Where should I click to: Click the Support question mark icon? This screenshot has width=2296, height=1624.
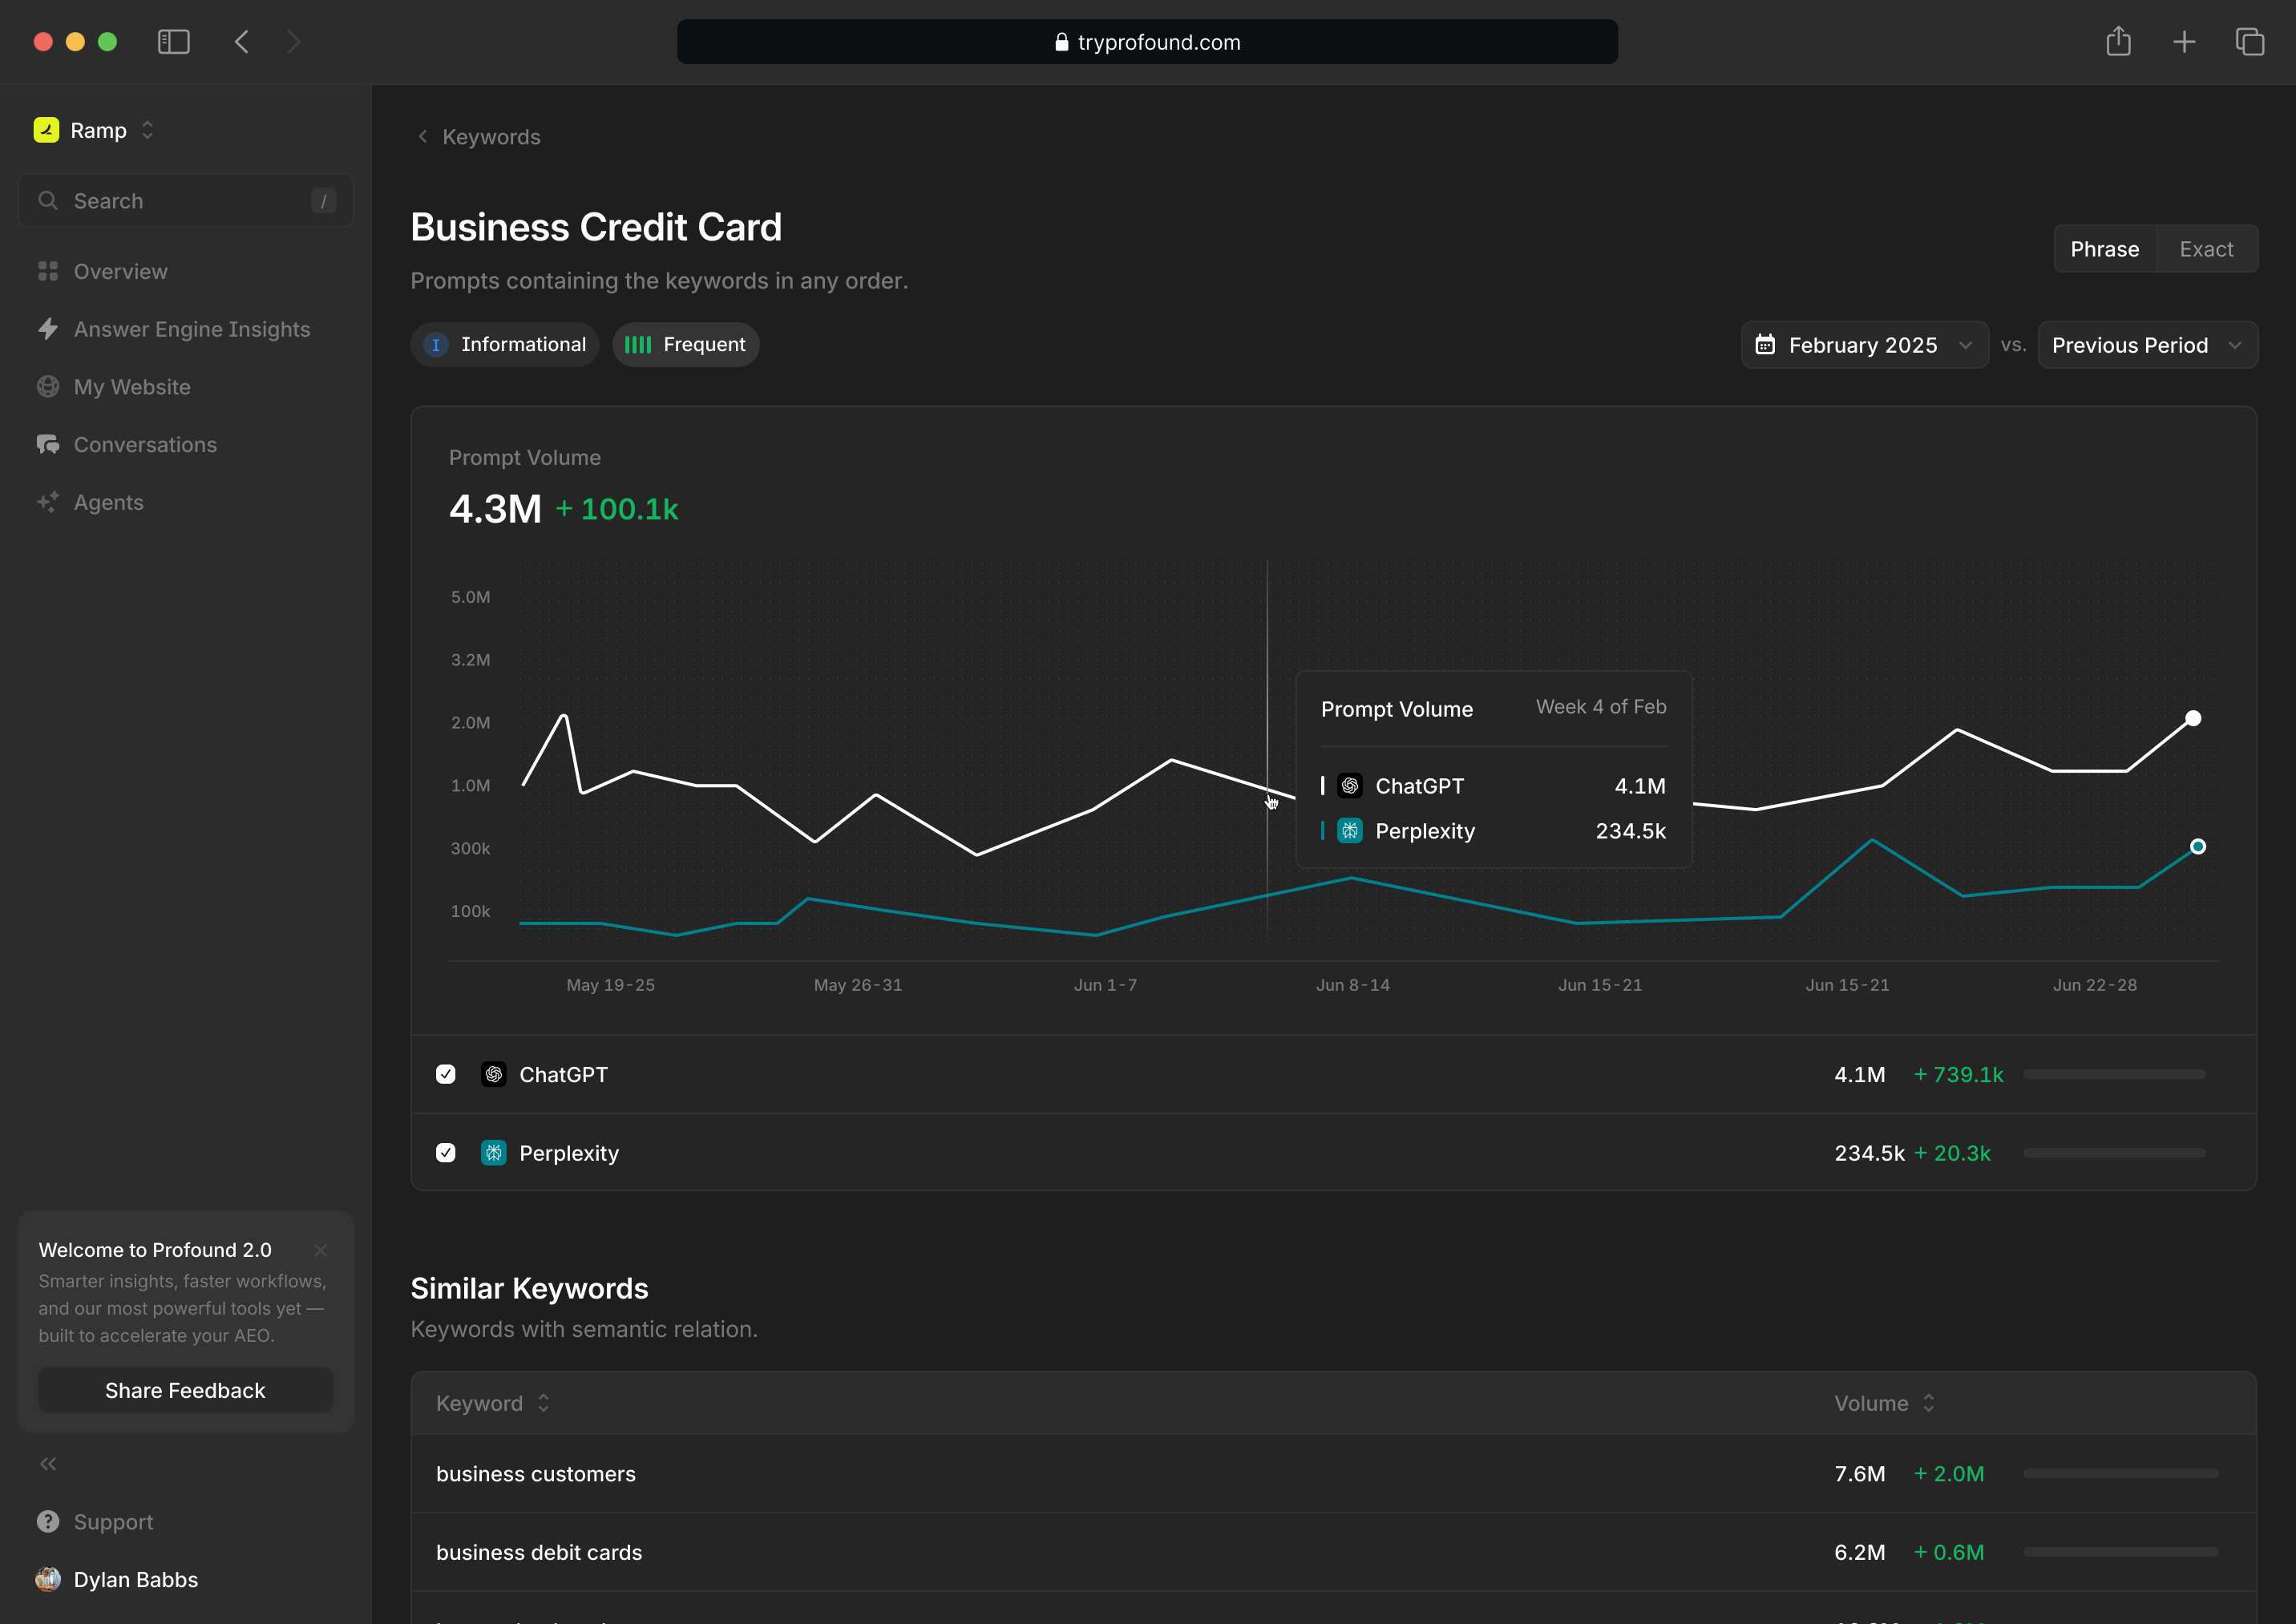(48, 1521)
